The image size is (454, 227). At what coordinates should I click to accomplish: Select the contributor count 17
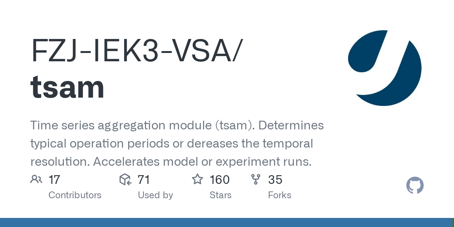[54, 180]
